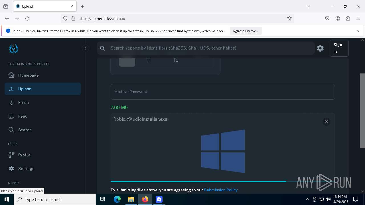Image resolution: width=365 pixels, height=205 pixels.
Task: Remove RobloxStudioInstaller.exe with X button
Action: coord(327,122)
